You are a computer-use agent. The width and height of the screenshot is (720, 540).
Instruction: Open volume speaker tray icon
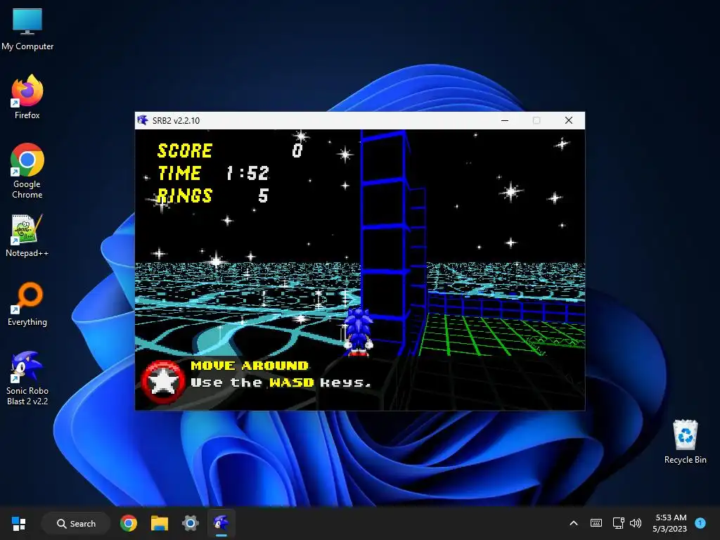pyautogui.click(x=636, y=523)
